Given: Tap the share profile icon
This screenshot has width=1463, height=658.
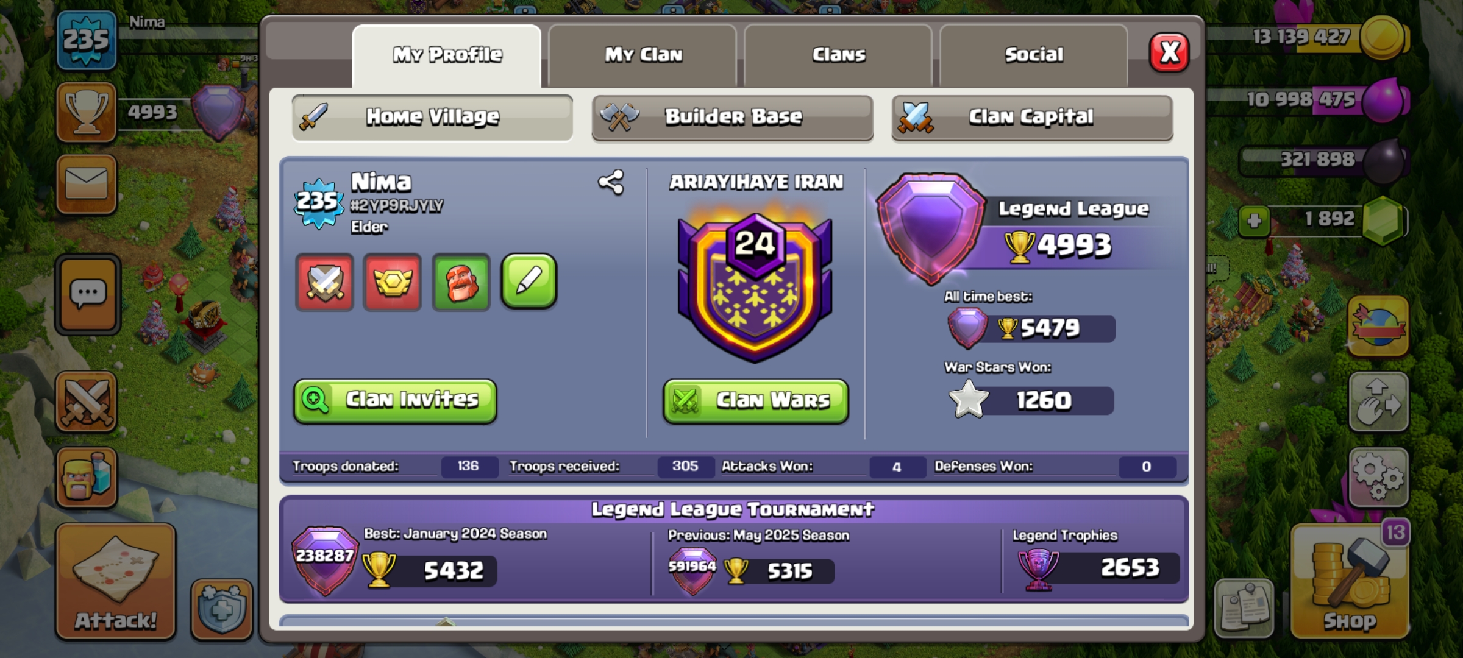Looking at the screenshot, I should [x=611, y=182].
